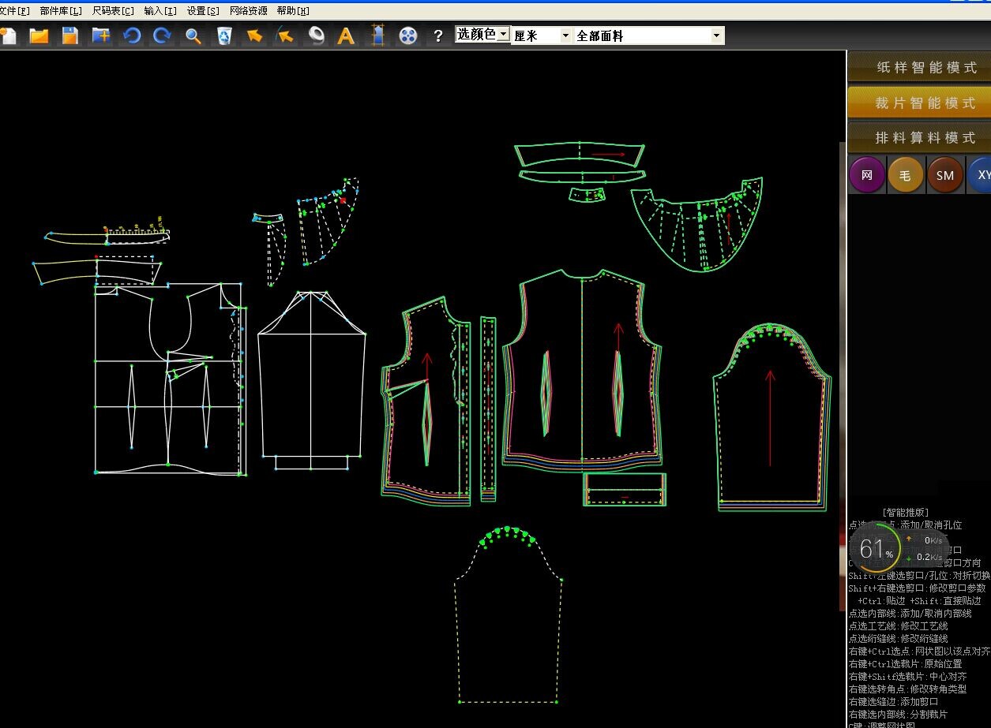The image size is (991, 728).
Task: Click the undo arrow icon
Action: coord(131,35)
